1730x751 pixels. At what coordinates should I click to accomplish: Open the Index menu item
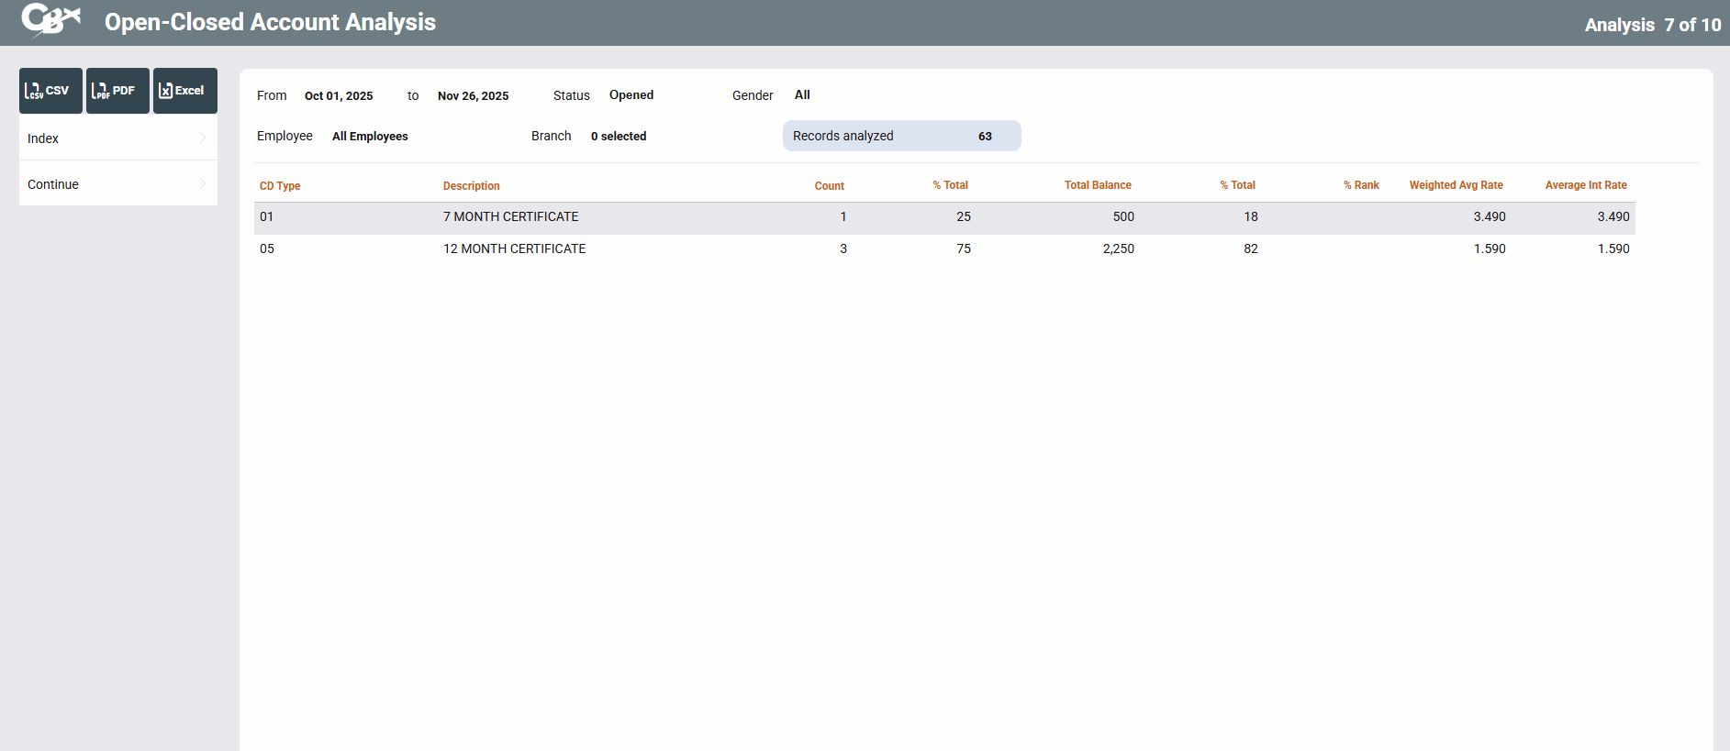pos(43,138)
